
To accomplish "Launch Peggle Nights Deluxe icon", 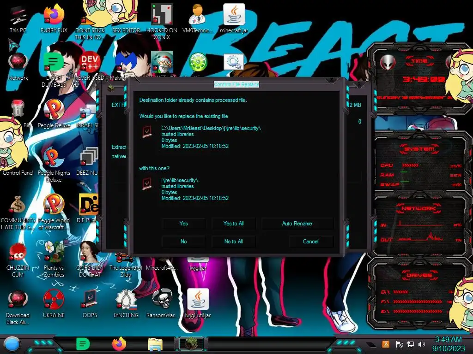I will [x=54, y=165].
